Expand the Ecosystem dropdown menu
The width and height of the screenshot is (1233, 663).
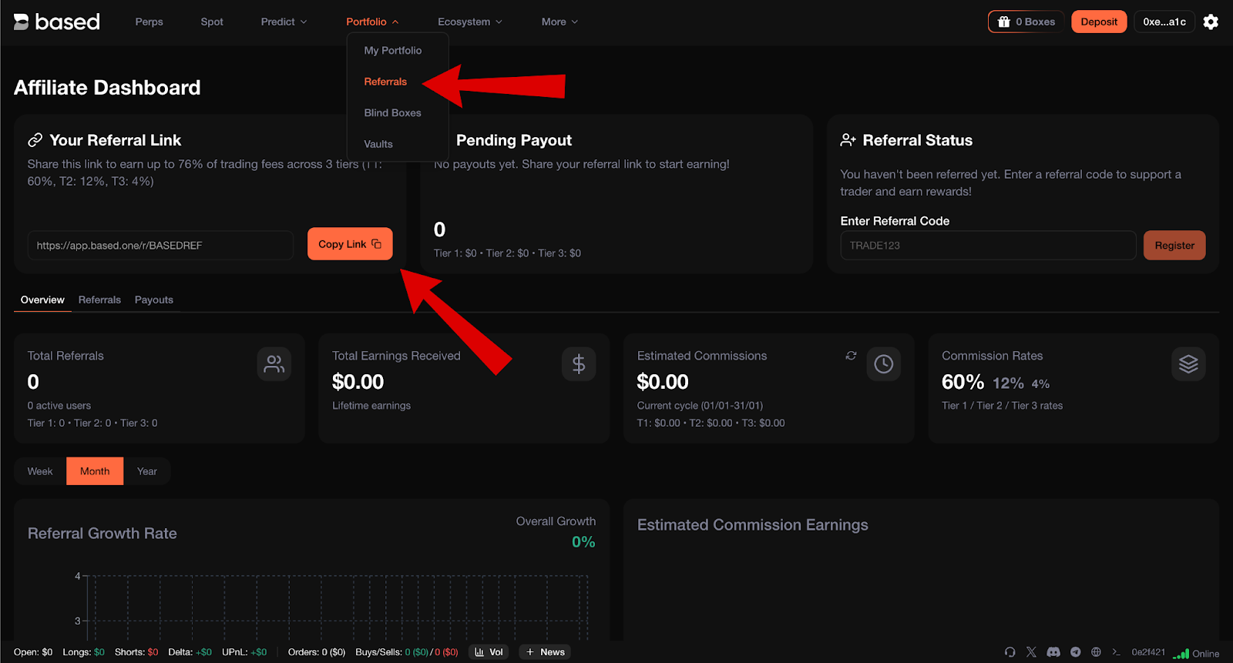click(470, 22)
